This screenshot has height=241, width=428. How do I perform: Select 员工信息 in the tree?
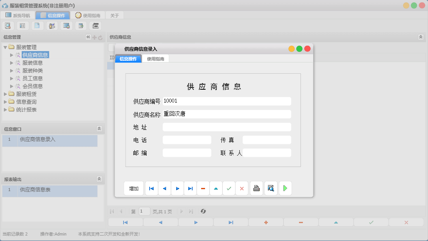[32, 78]
